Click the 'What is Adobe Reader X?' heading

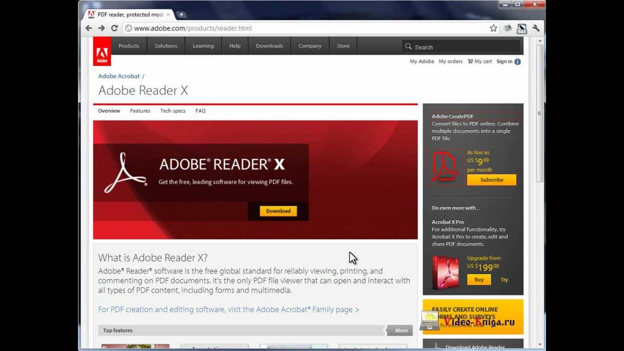point(153,257)
